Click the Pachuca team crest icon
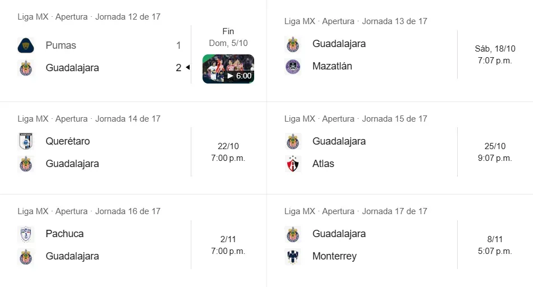Screen dimensions: 533x287 tap(26, 234)
